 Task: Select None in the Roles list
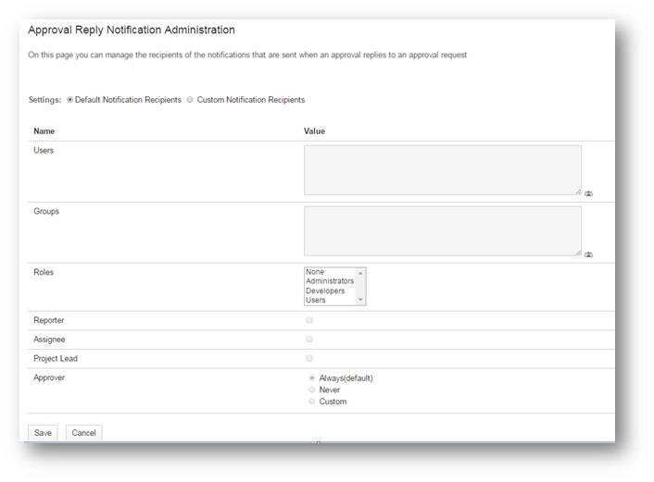(315, 272)
